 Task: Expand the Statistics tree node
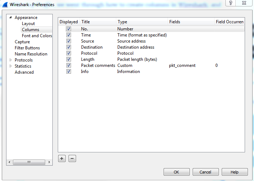pyautogui.click(x=10, y=66)
